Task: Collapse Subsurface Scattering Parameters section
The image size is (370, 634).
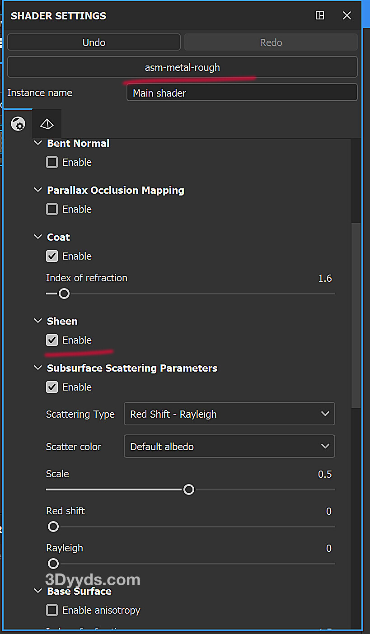Action: 38,368
